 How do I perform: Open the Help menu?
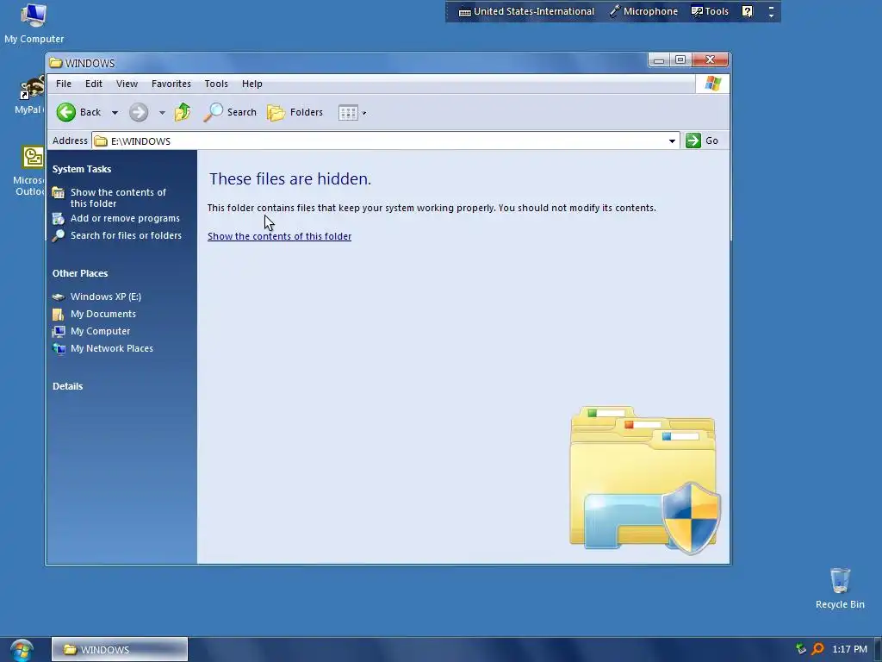click(x=252, y=84)
